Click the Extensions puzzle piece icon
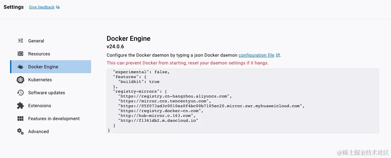 pos(20,106)
